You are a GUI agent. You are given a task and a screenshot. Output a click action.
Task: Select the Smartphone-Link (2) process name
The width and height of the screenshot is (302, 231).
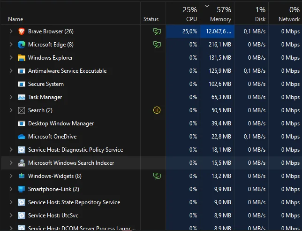[x=54, y=189]
